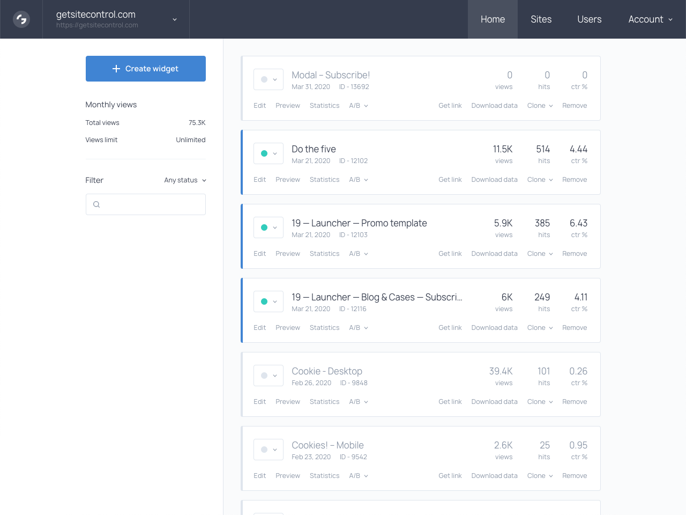Remove the Cookie - Desktop widget
686x515 pixels.
coord(575,402)
